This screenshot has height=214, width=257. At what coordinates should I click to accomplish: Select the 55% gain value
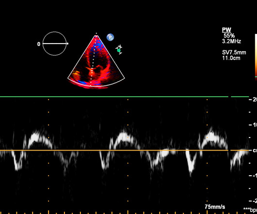[229, 36]
